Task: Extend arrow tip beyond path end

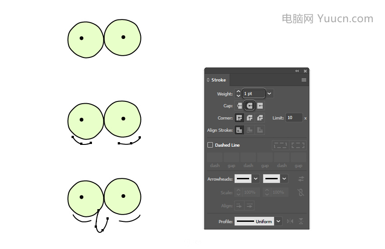Action: click(x=239, y=206)
